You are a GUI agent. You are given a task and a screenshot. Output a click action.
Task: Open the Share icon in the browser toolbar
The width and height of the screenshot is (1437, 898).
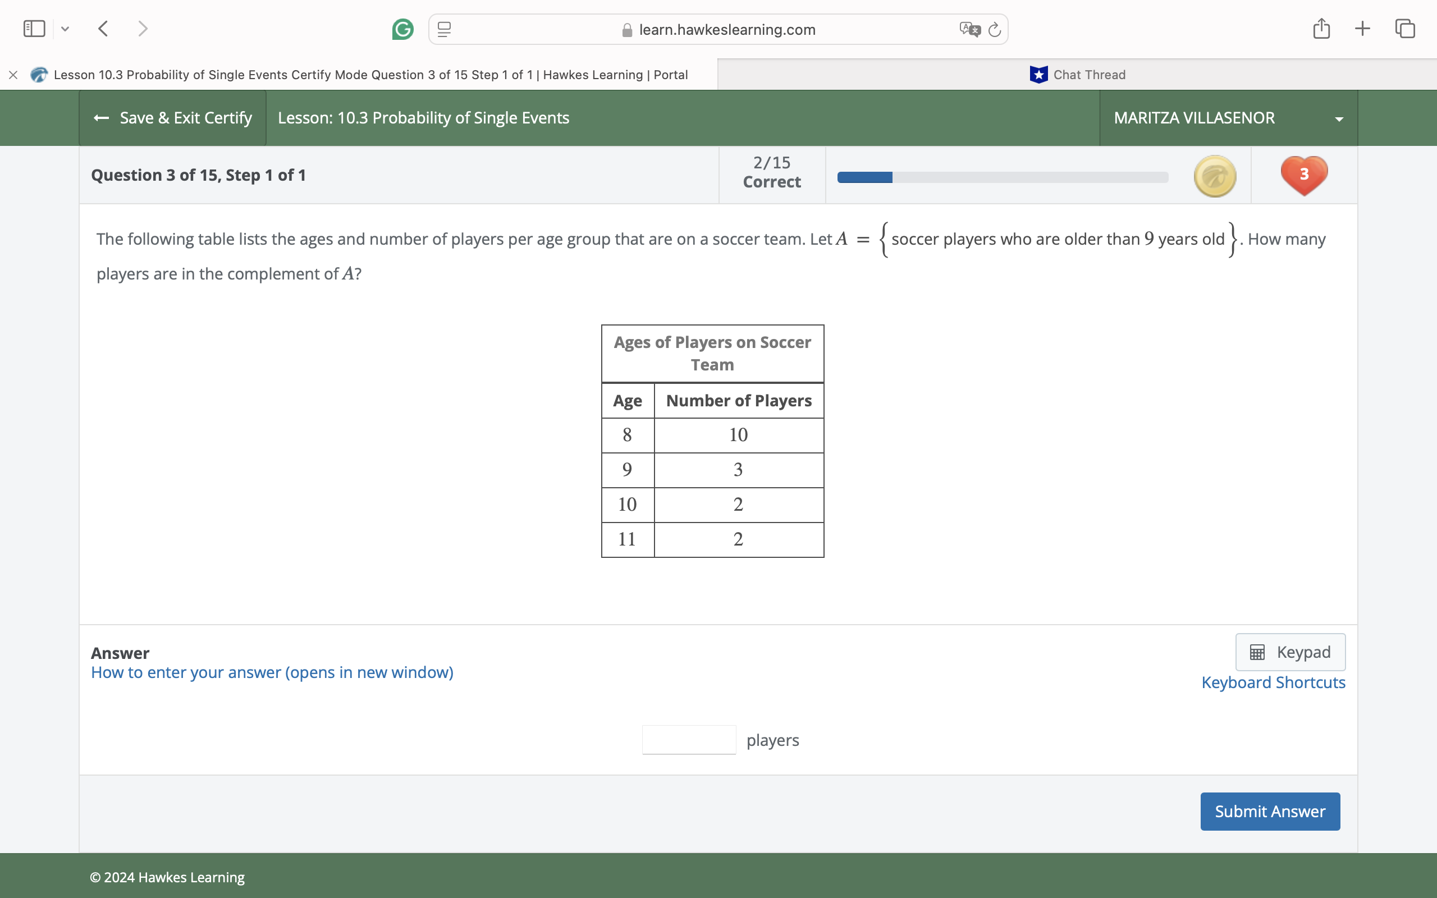click(x=1321, y=28)
